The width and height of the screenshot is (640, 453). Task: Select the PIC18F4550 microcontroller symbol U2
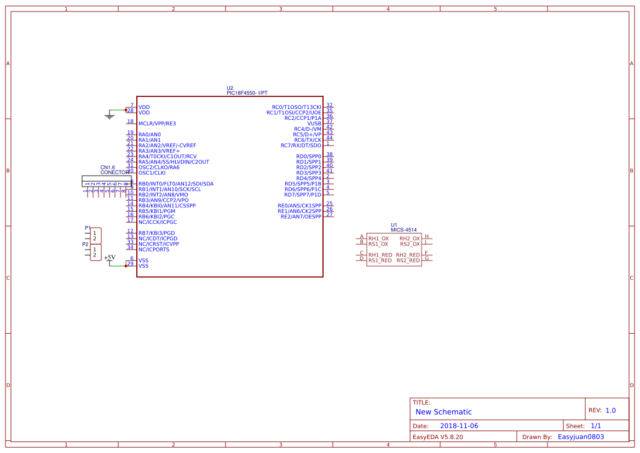pyautogui.click(x=230, y=186)
